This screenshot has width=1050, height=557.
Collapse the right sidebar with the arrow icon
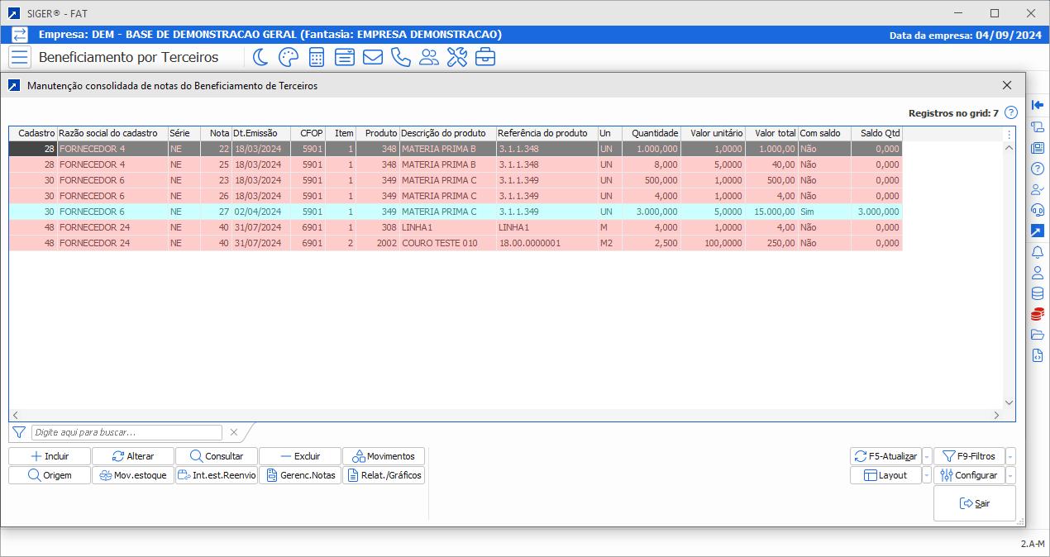pyautogui.click(x=1038, y=105)
